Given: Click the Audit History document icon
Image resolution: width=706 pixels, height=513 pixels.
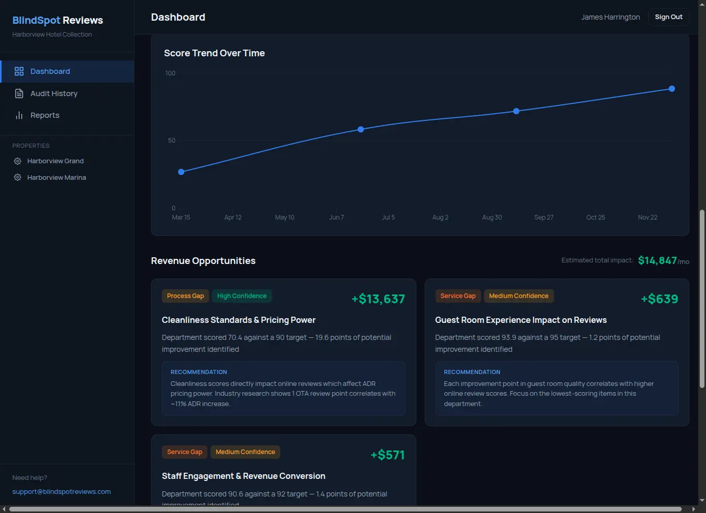Looking at the screenshot, I should [19, 93].
